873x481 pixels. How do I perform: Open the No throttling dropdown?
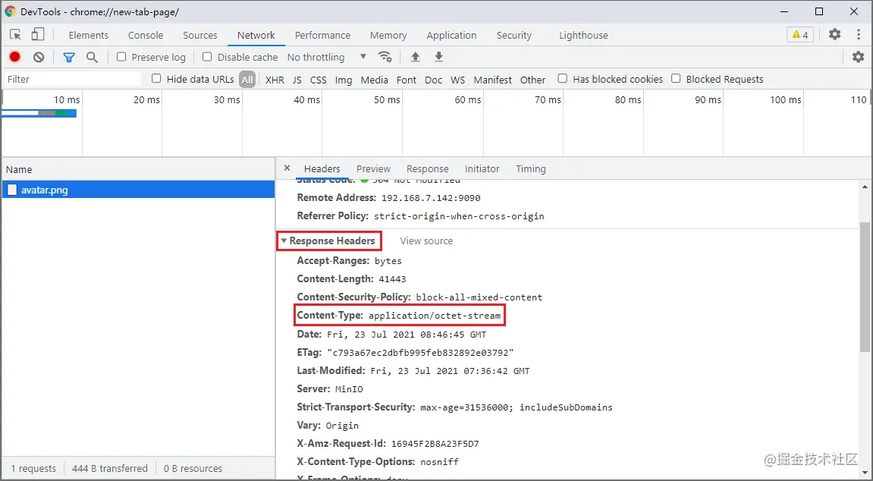pos(327,57)
